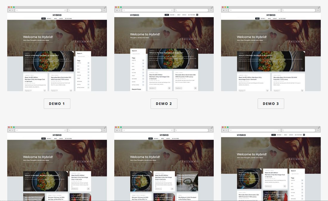This screenshot has width=328, height=201.
Task: Click 'Mercedes-Benz Dominates CES' post title in Demo 3
Action: tap(285, 78)
